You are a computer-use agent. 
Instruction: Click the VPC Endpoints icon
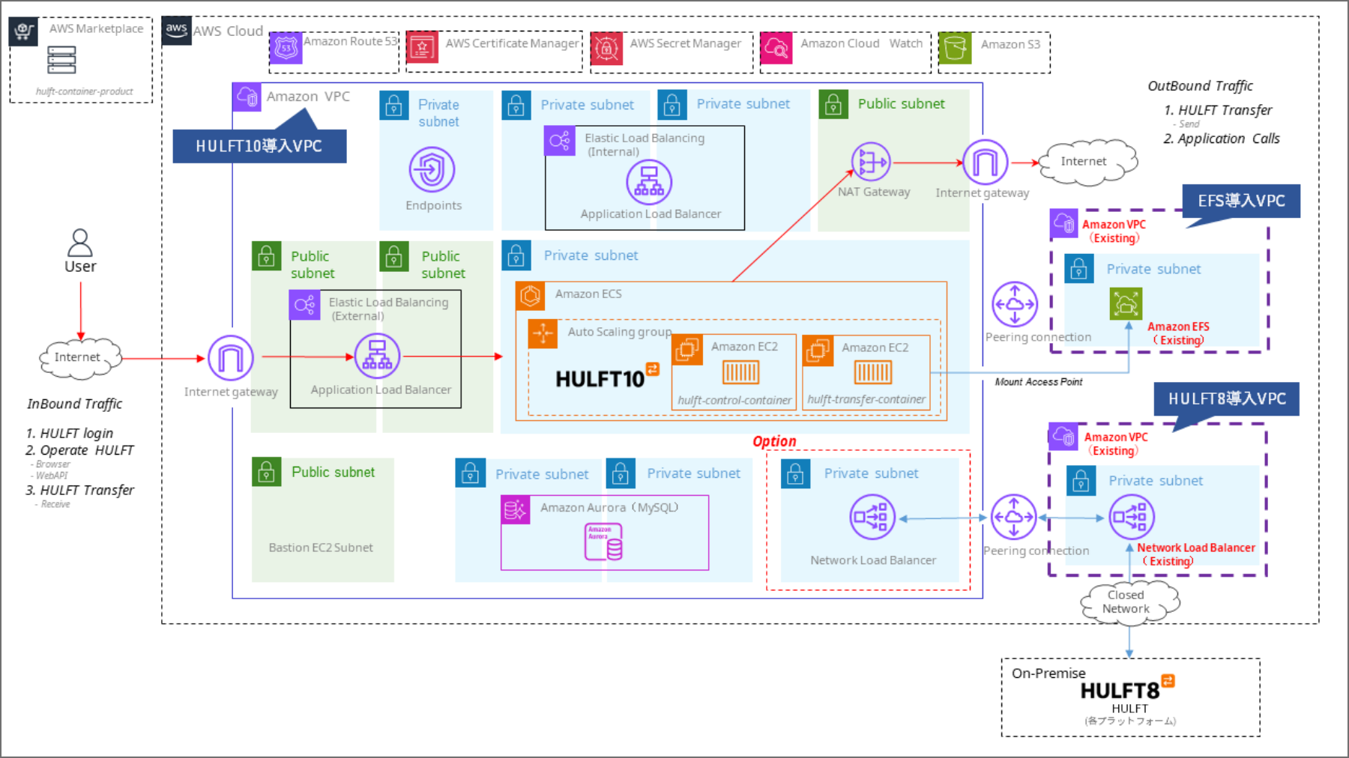pos(432,169)
